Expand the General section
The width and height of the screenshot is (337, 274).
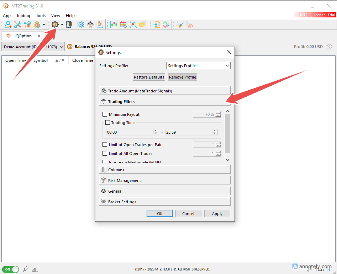[x=165, y=191]
